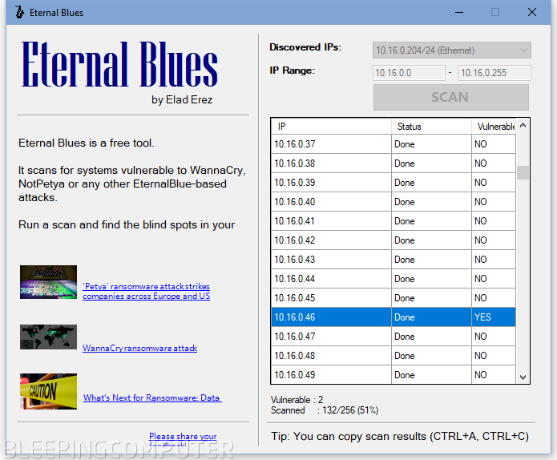Click the results list scroll down arrow
This screenshot has width=557, height=460.
click(523, 377)
